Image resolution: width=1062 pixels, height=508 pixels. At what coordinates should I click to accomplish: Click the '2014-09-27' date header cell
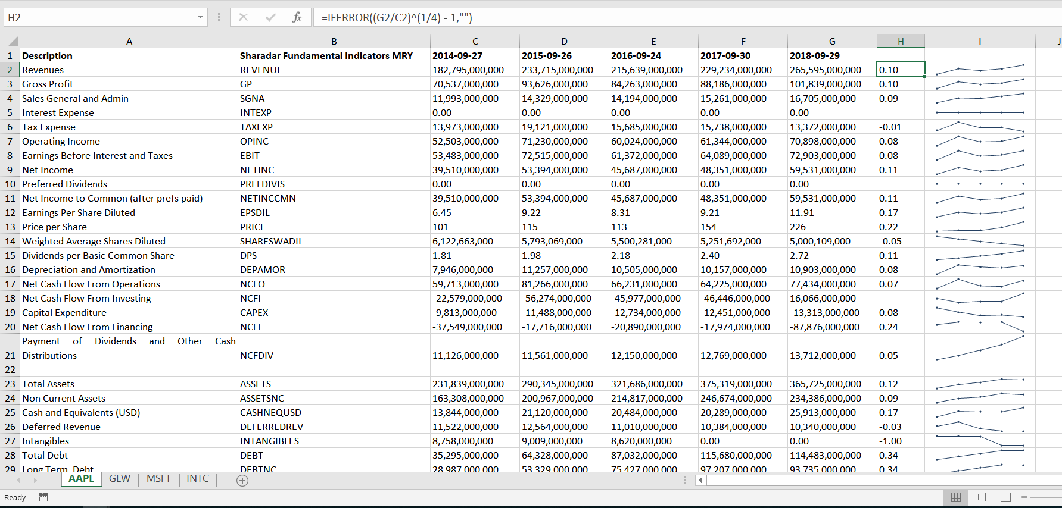coord(475,55)
